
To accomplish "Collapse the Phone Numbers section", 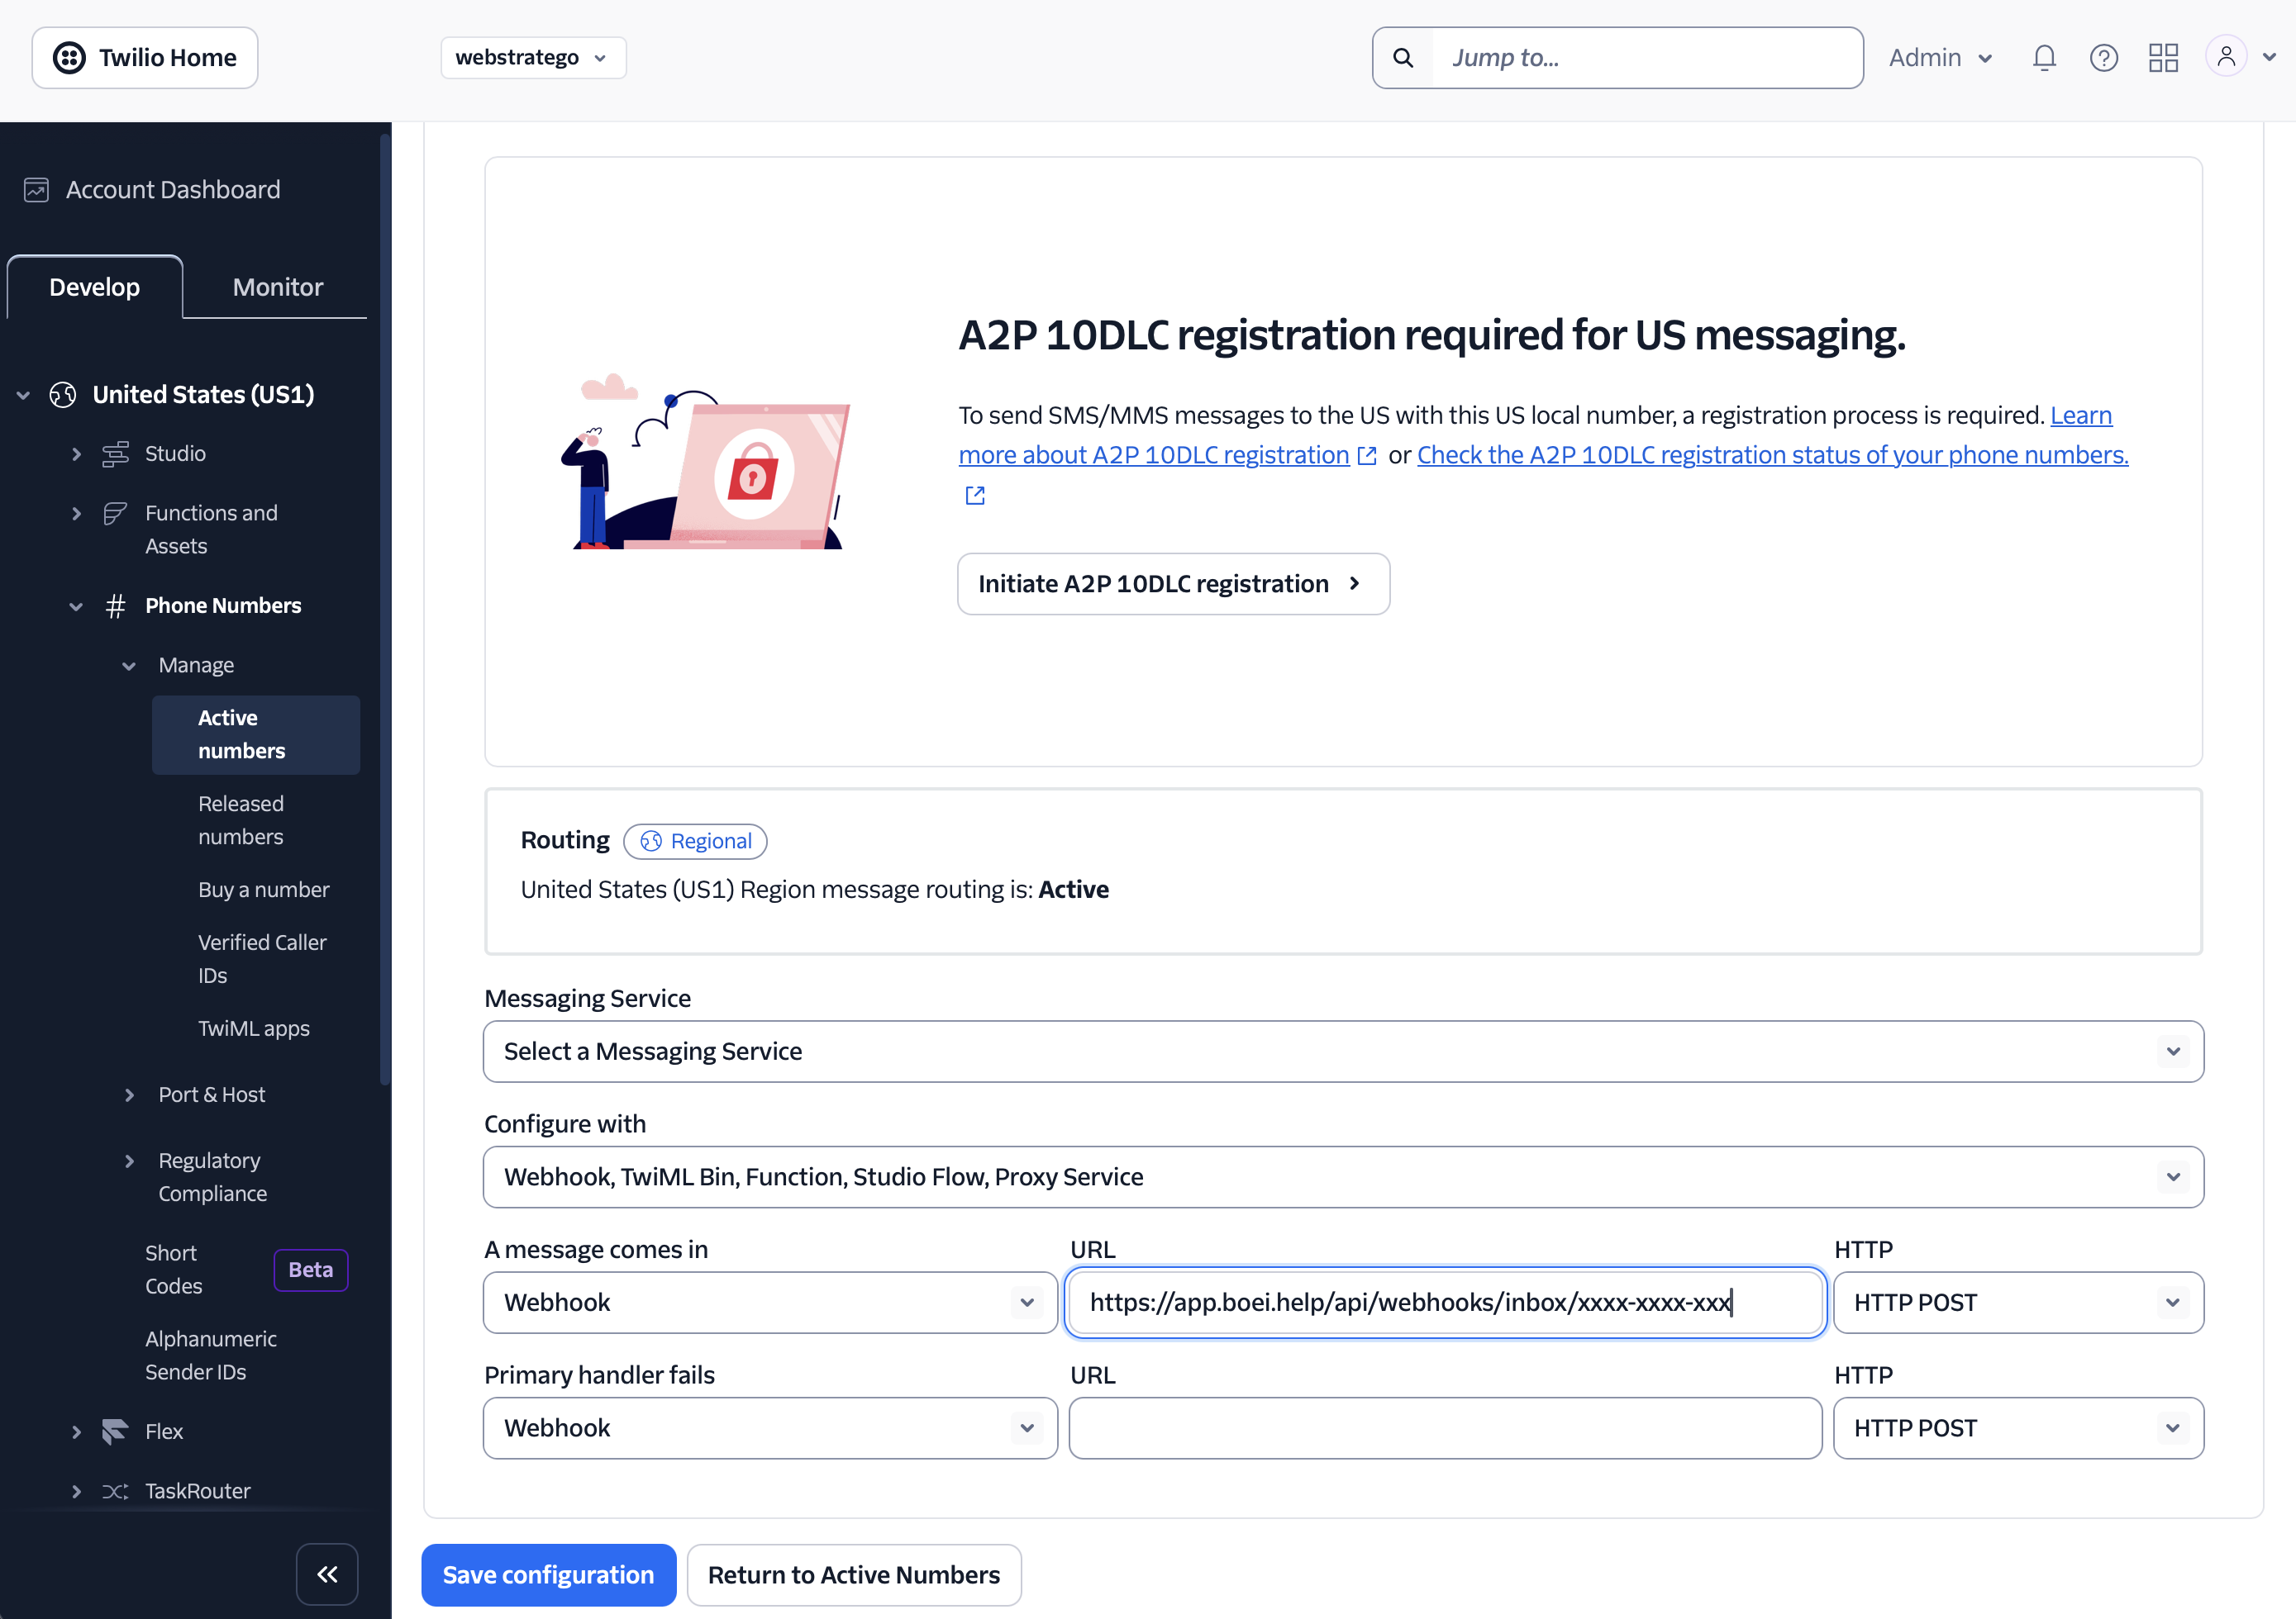I will pos(76,605).
